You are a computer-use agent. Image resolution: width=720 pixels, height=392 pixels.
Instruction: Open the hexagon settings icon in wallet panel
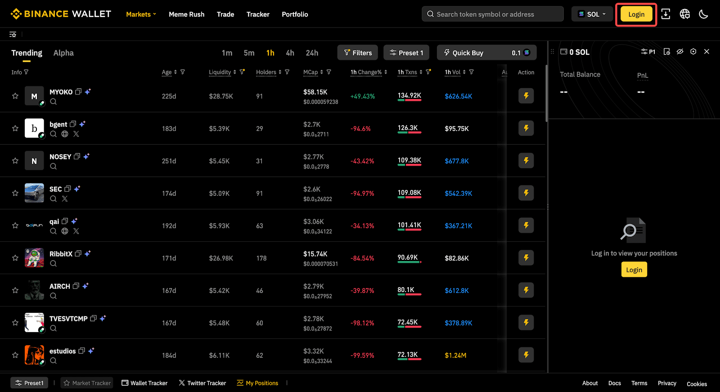[693, 52]
